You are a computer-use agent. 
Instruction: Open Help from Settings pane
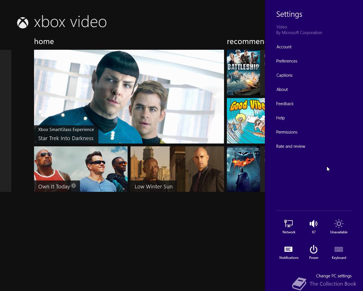point(280,118)
